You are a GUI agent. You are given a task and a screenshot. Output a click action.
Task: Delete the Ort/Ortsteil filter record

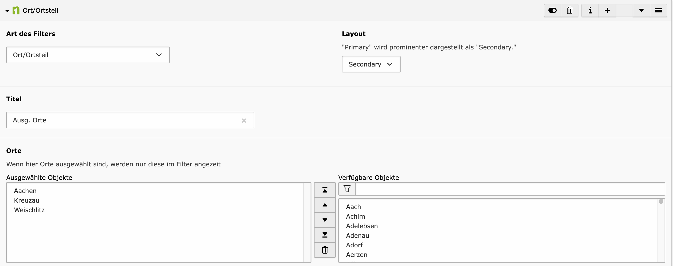point(570,10)
